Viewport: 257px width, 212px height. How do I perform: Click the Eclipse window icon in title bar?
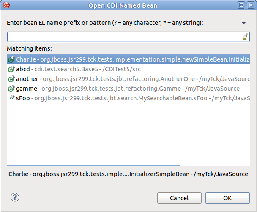pyautogui.click(x=5, y=5)
